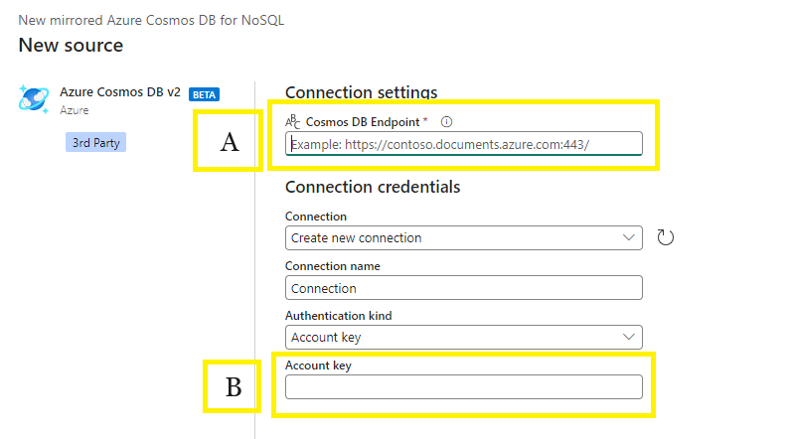Click the 3rd Party tag
789x439 pixels.
95,143
